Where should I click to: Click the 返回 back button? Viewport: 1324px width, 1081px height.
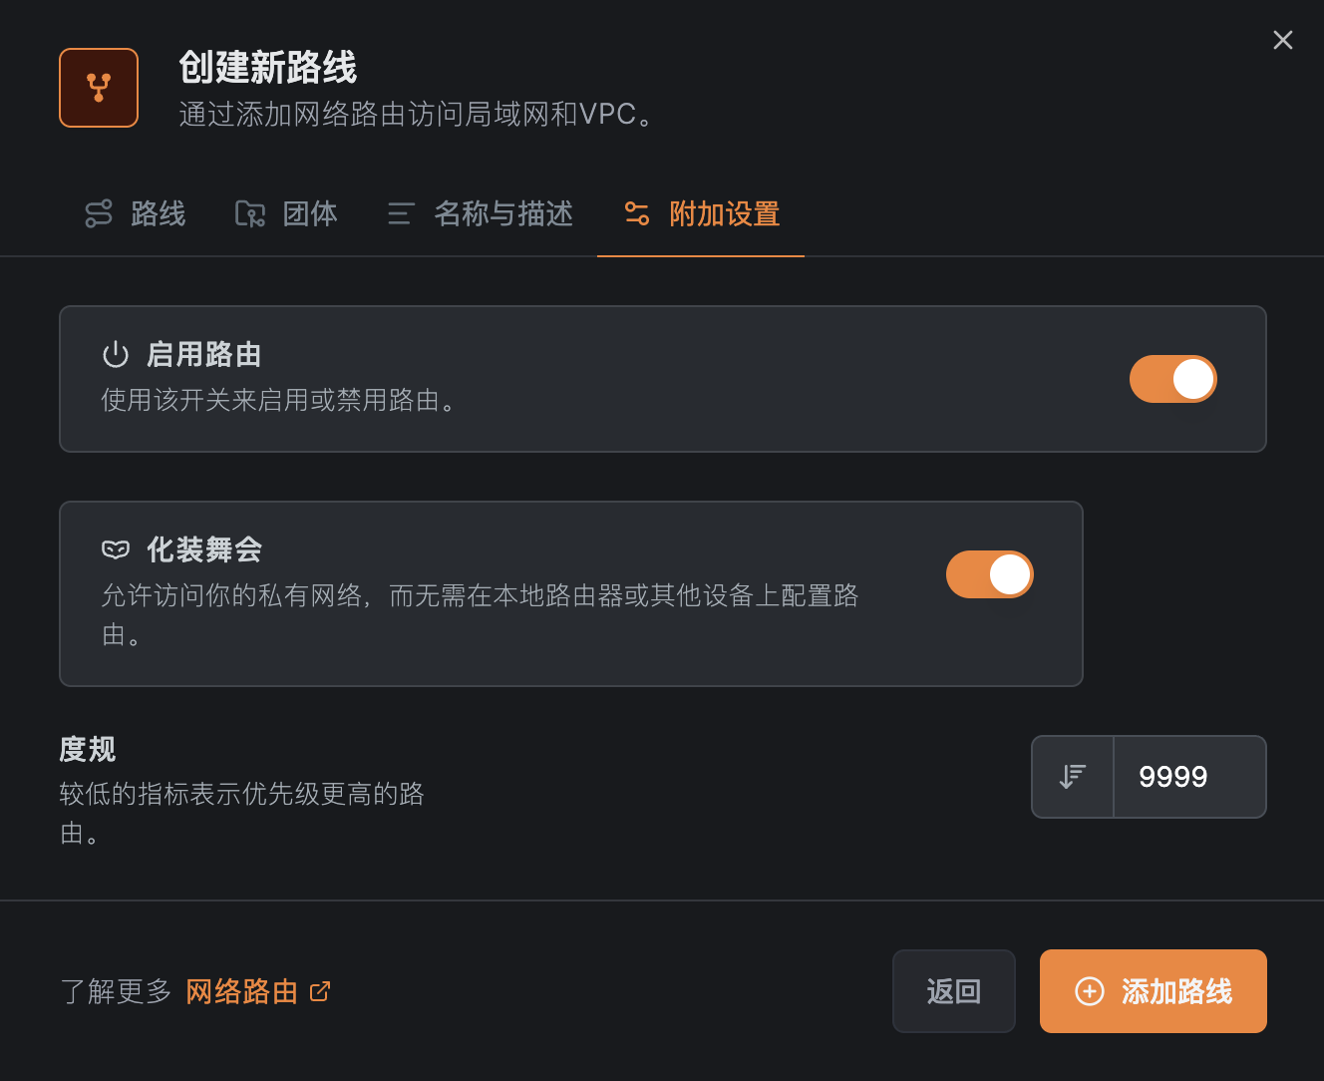954,991
